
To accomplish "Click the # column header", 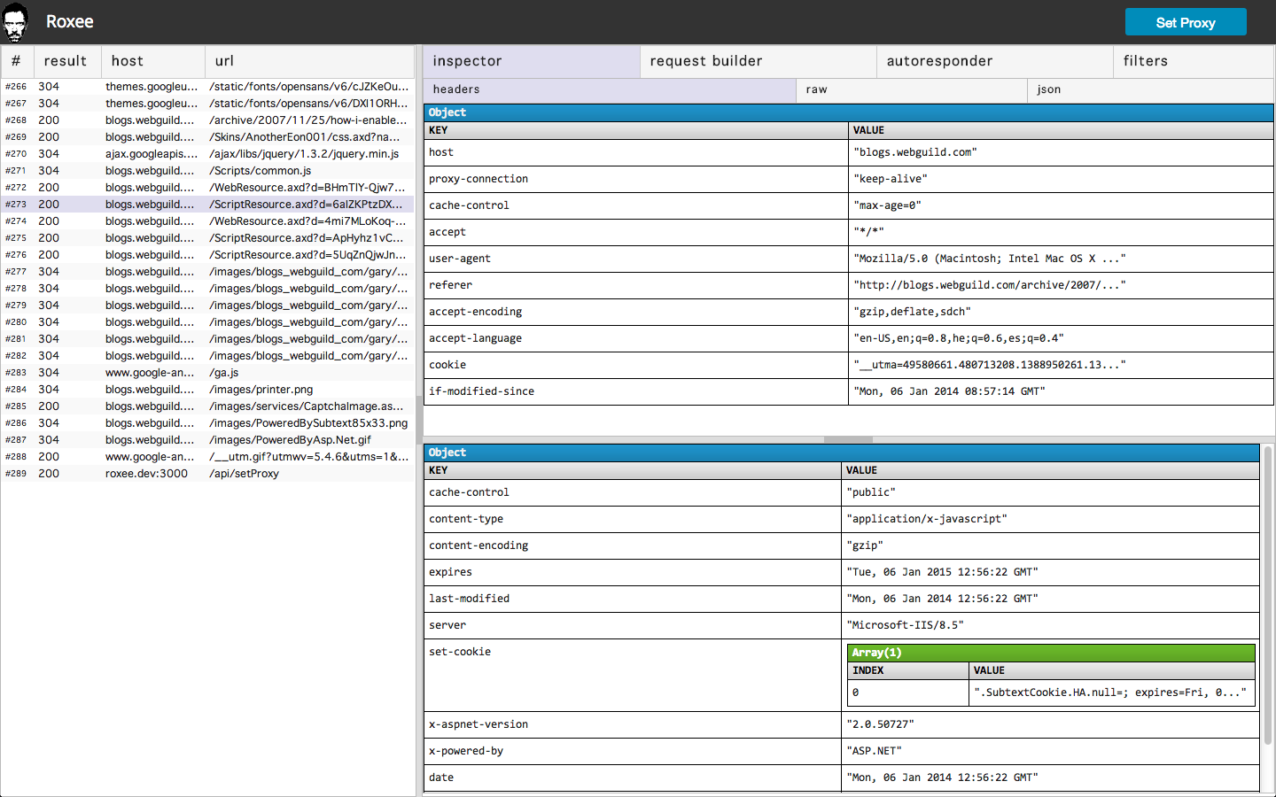I will pos(17,61).
